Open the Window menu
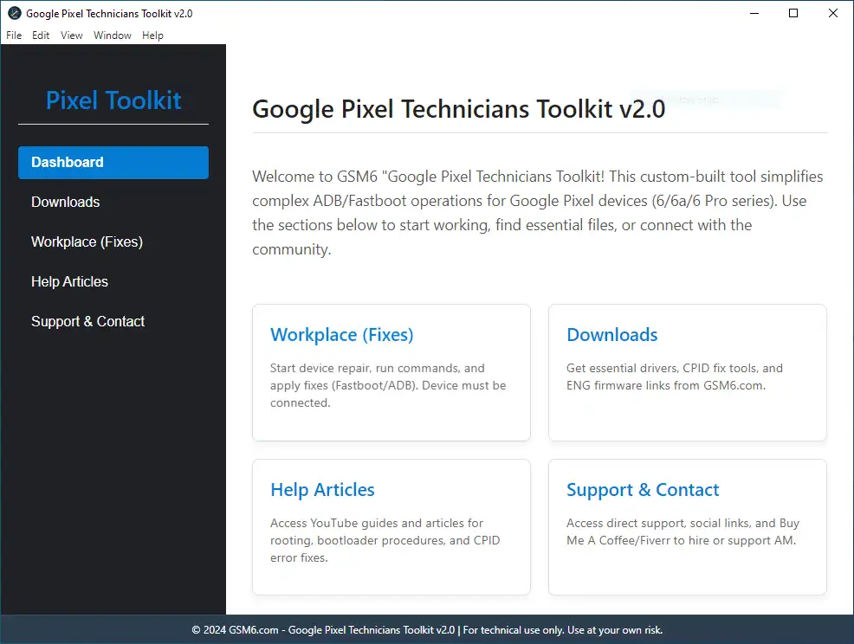 pyautogui.click(x=112, y=35)
